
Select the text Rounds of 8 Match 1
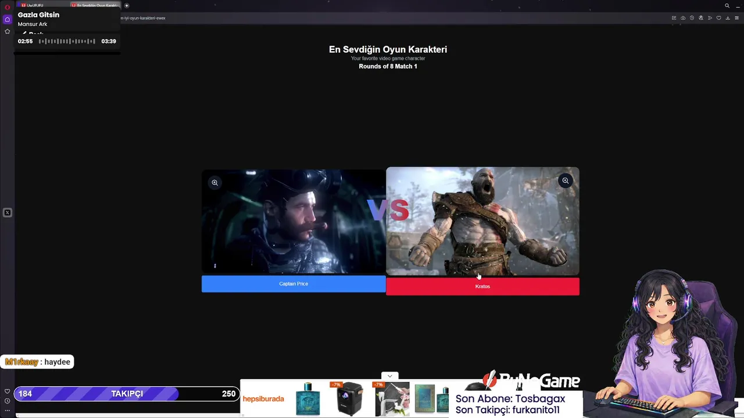pos(388,66)
